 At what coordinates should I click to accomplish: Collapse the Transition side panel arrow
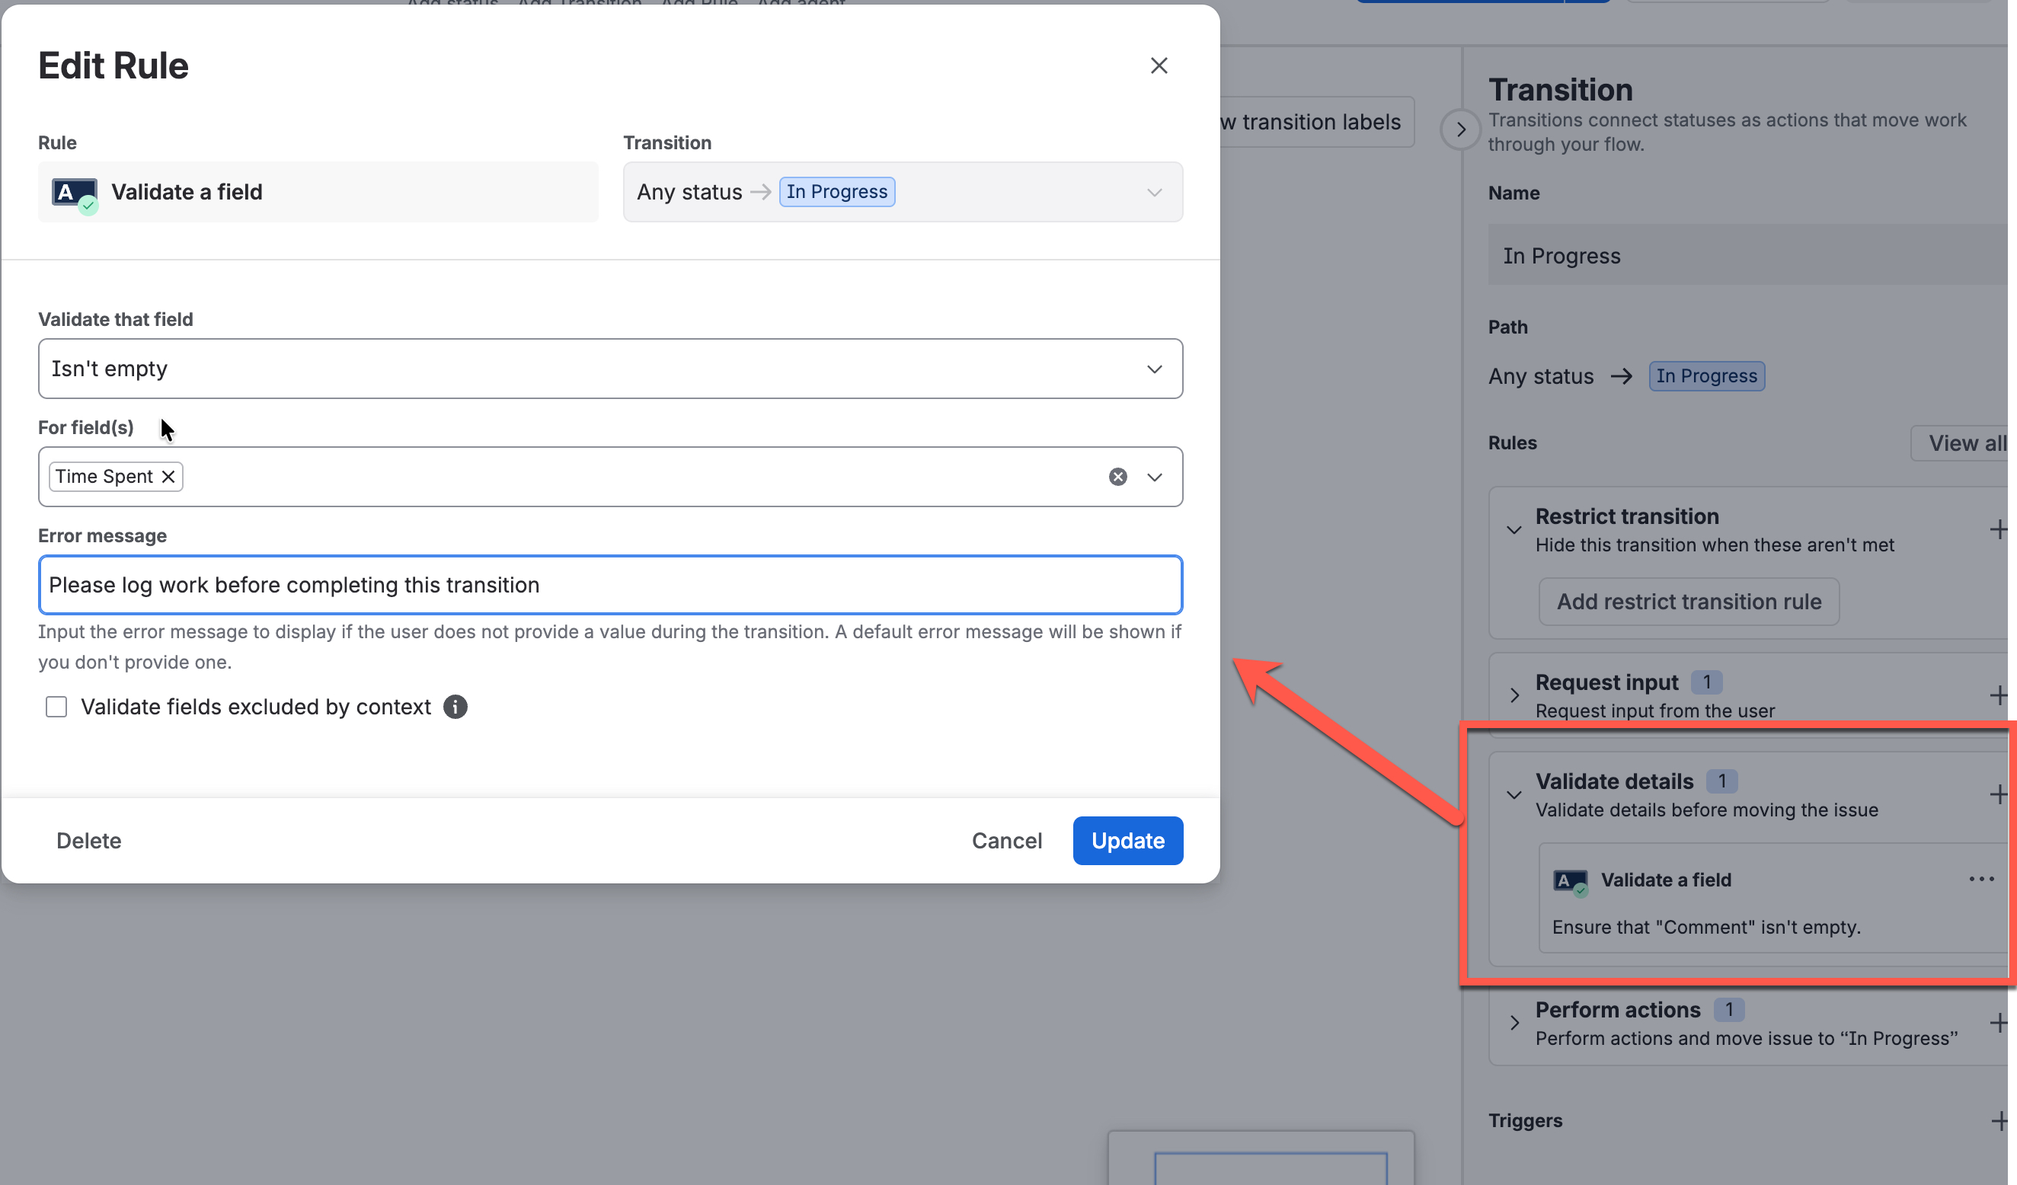tap(1460, 129)
